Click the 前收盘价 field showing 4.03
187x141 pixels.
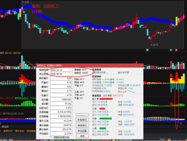tap(61, 78)
